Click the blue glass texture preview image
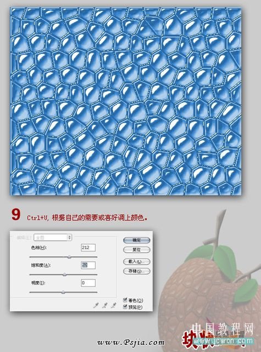261x352 pixels. click(x=126, y=101)
